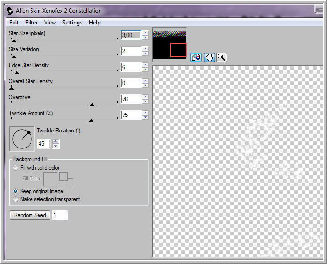Increase Twinkle Amount with up arrow
This screenshot has height=264, width=327.
(145, 113)
